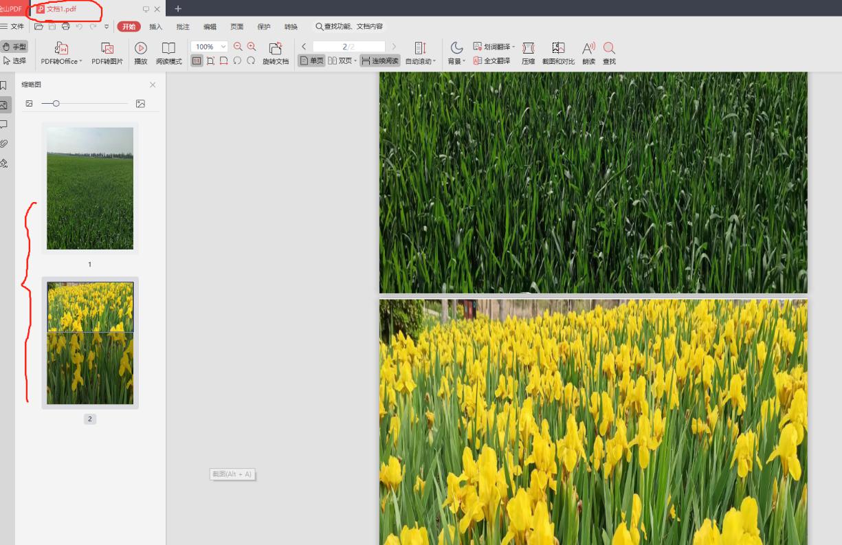The height and width of the screenshot is (545, 842).
Task: Open the 文件 menu
Action: tap(12, 27)
